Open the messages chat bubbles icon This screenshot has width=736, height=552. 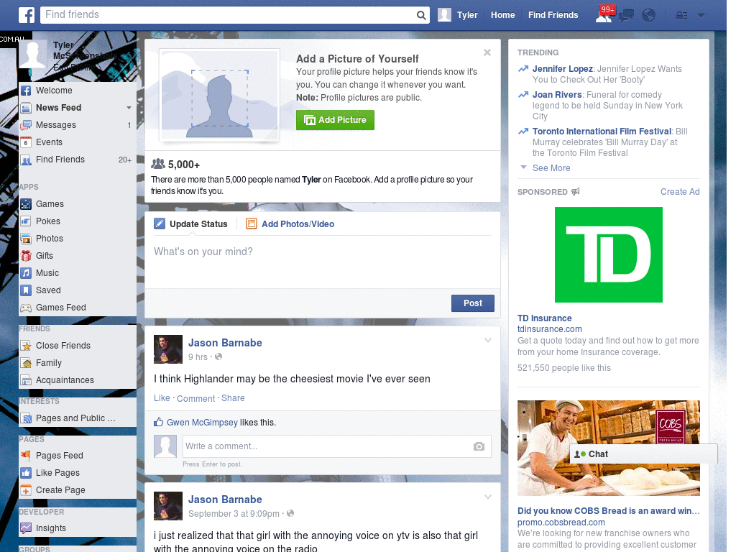(x=626, y=16)
